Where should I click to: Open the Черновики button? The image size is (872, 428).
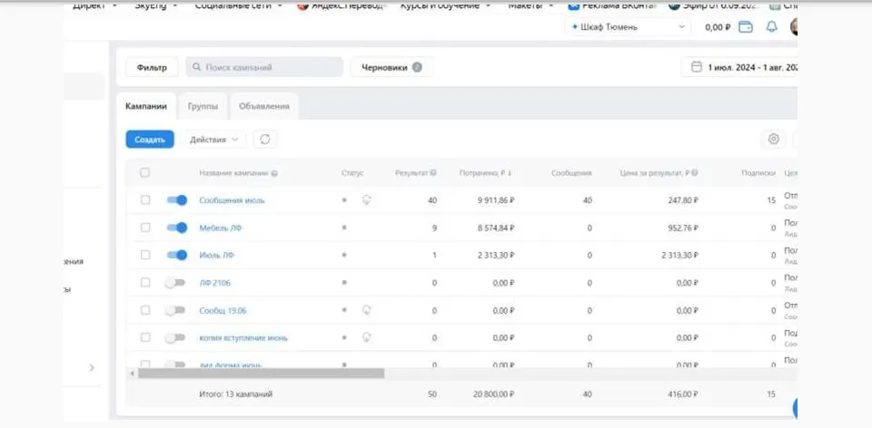tap(391, 67)
